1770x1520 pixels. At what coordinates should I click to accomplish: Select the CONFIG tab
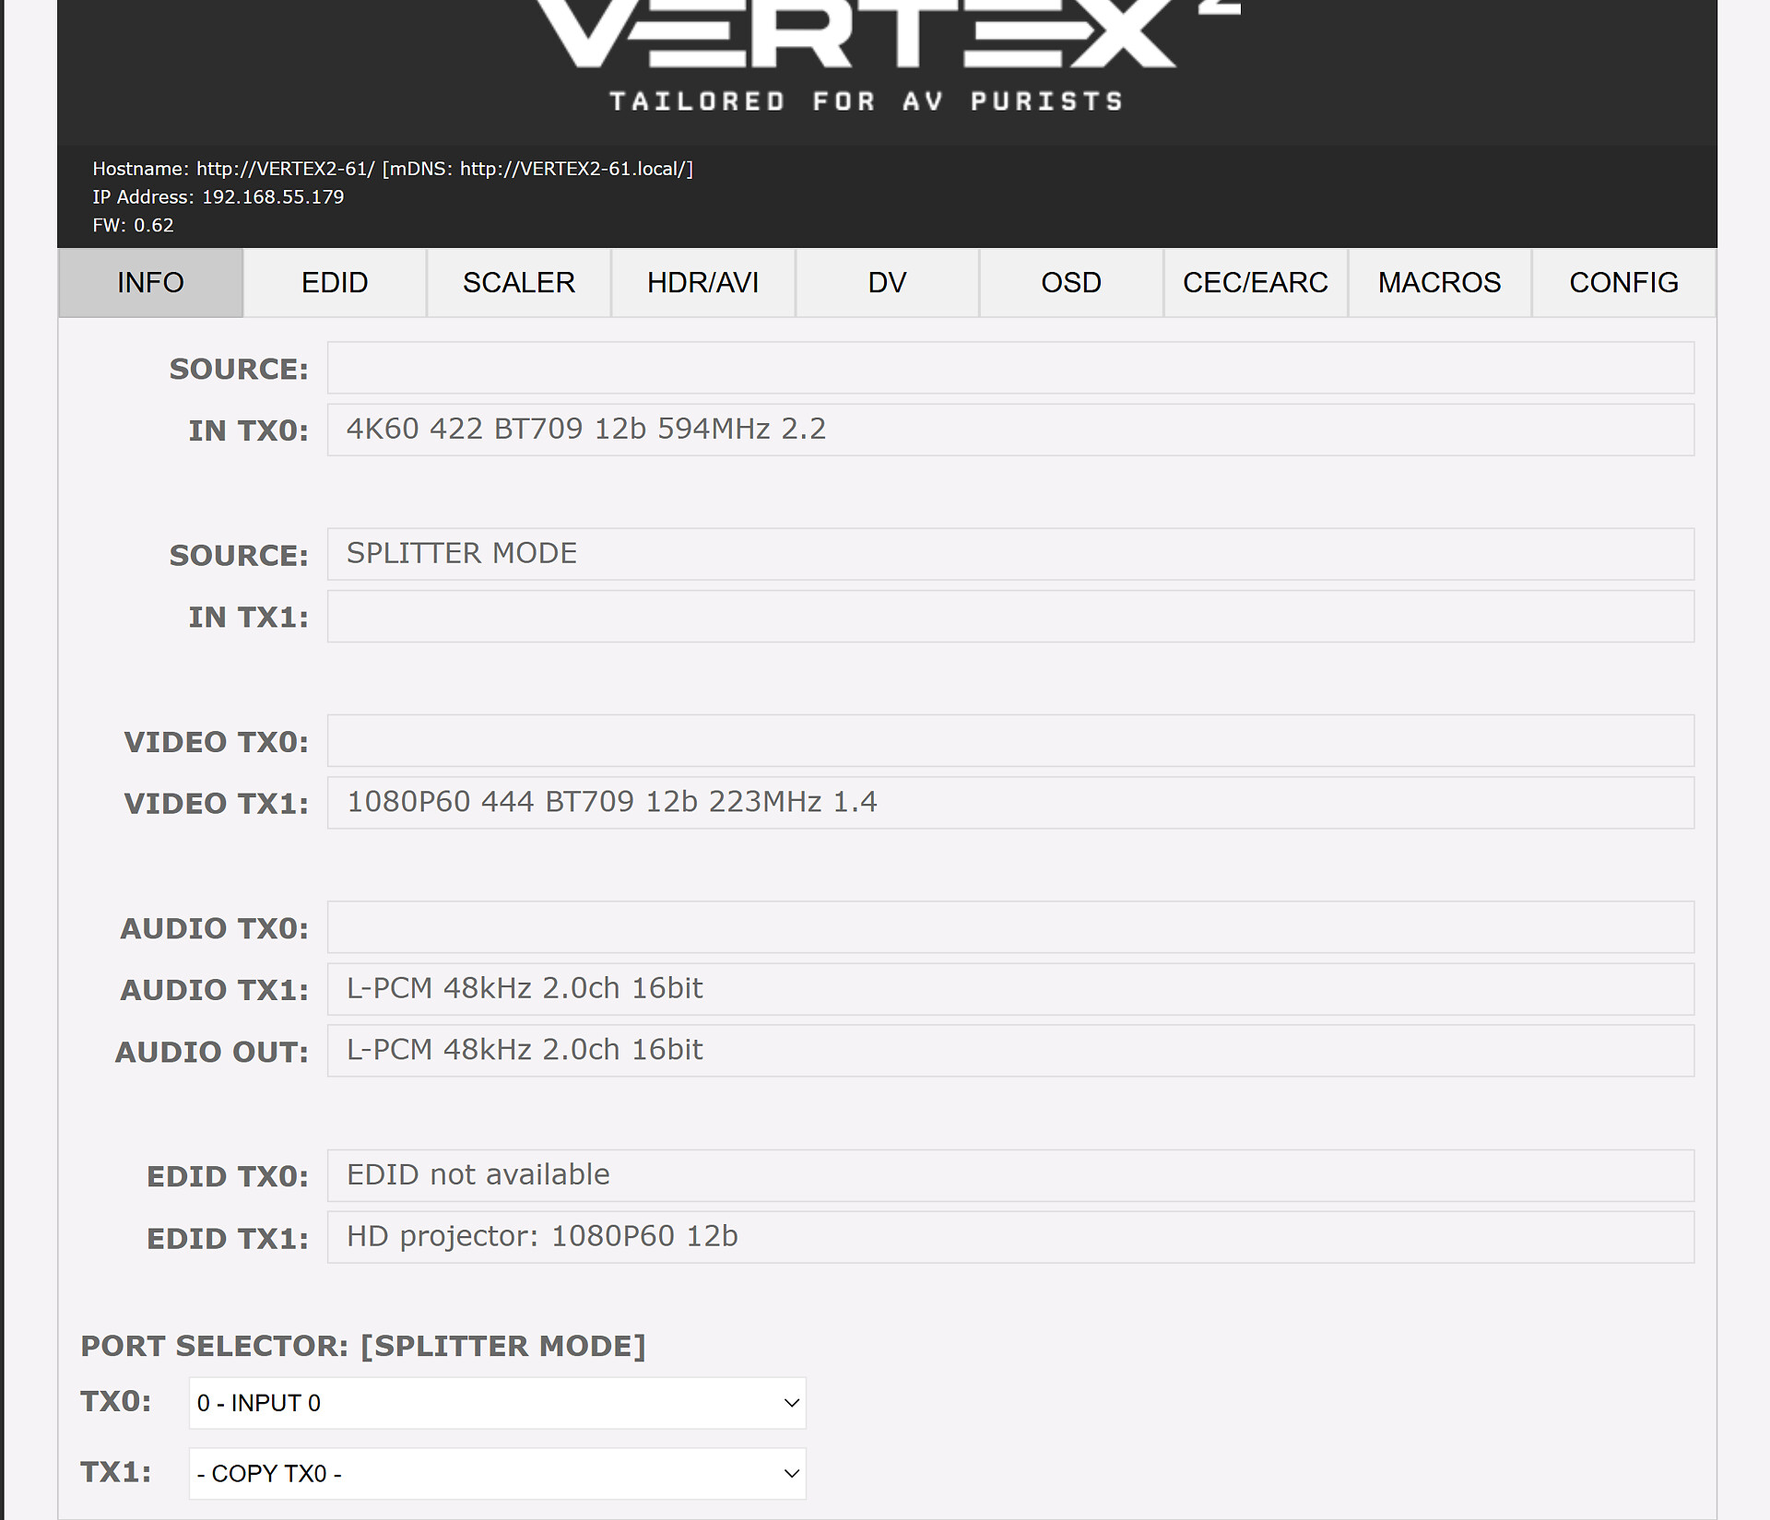tap(1623, 282)
